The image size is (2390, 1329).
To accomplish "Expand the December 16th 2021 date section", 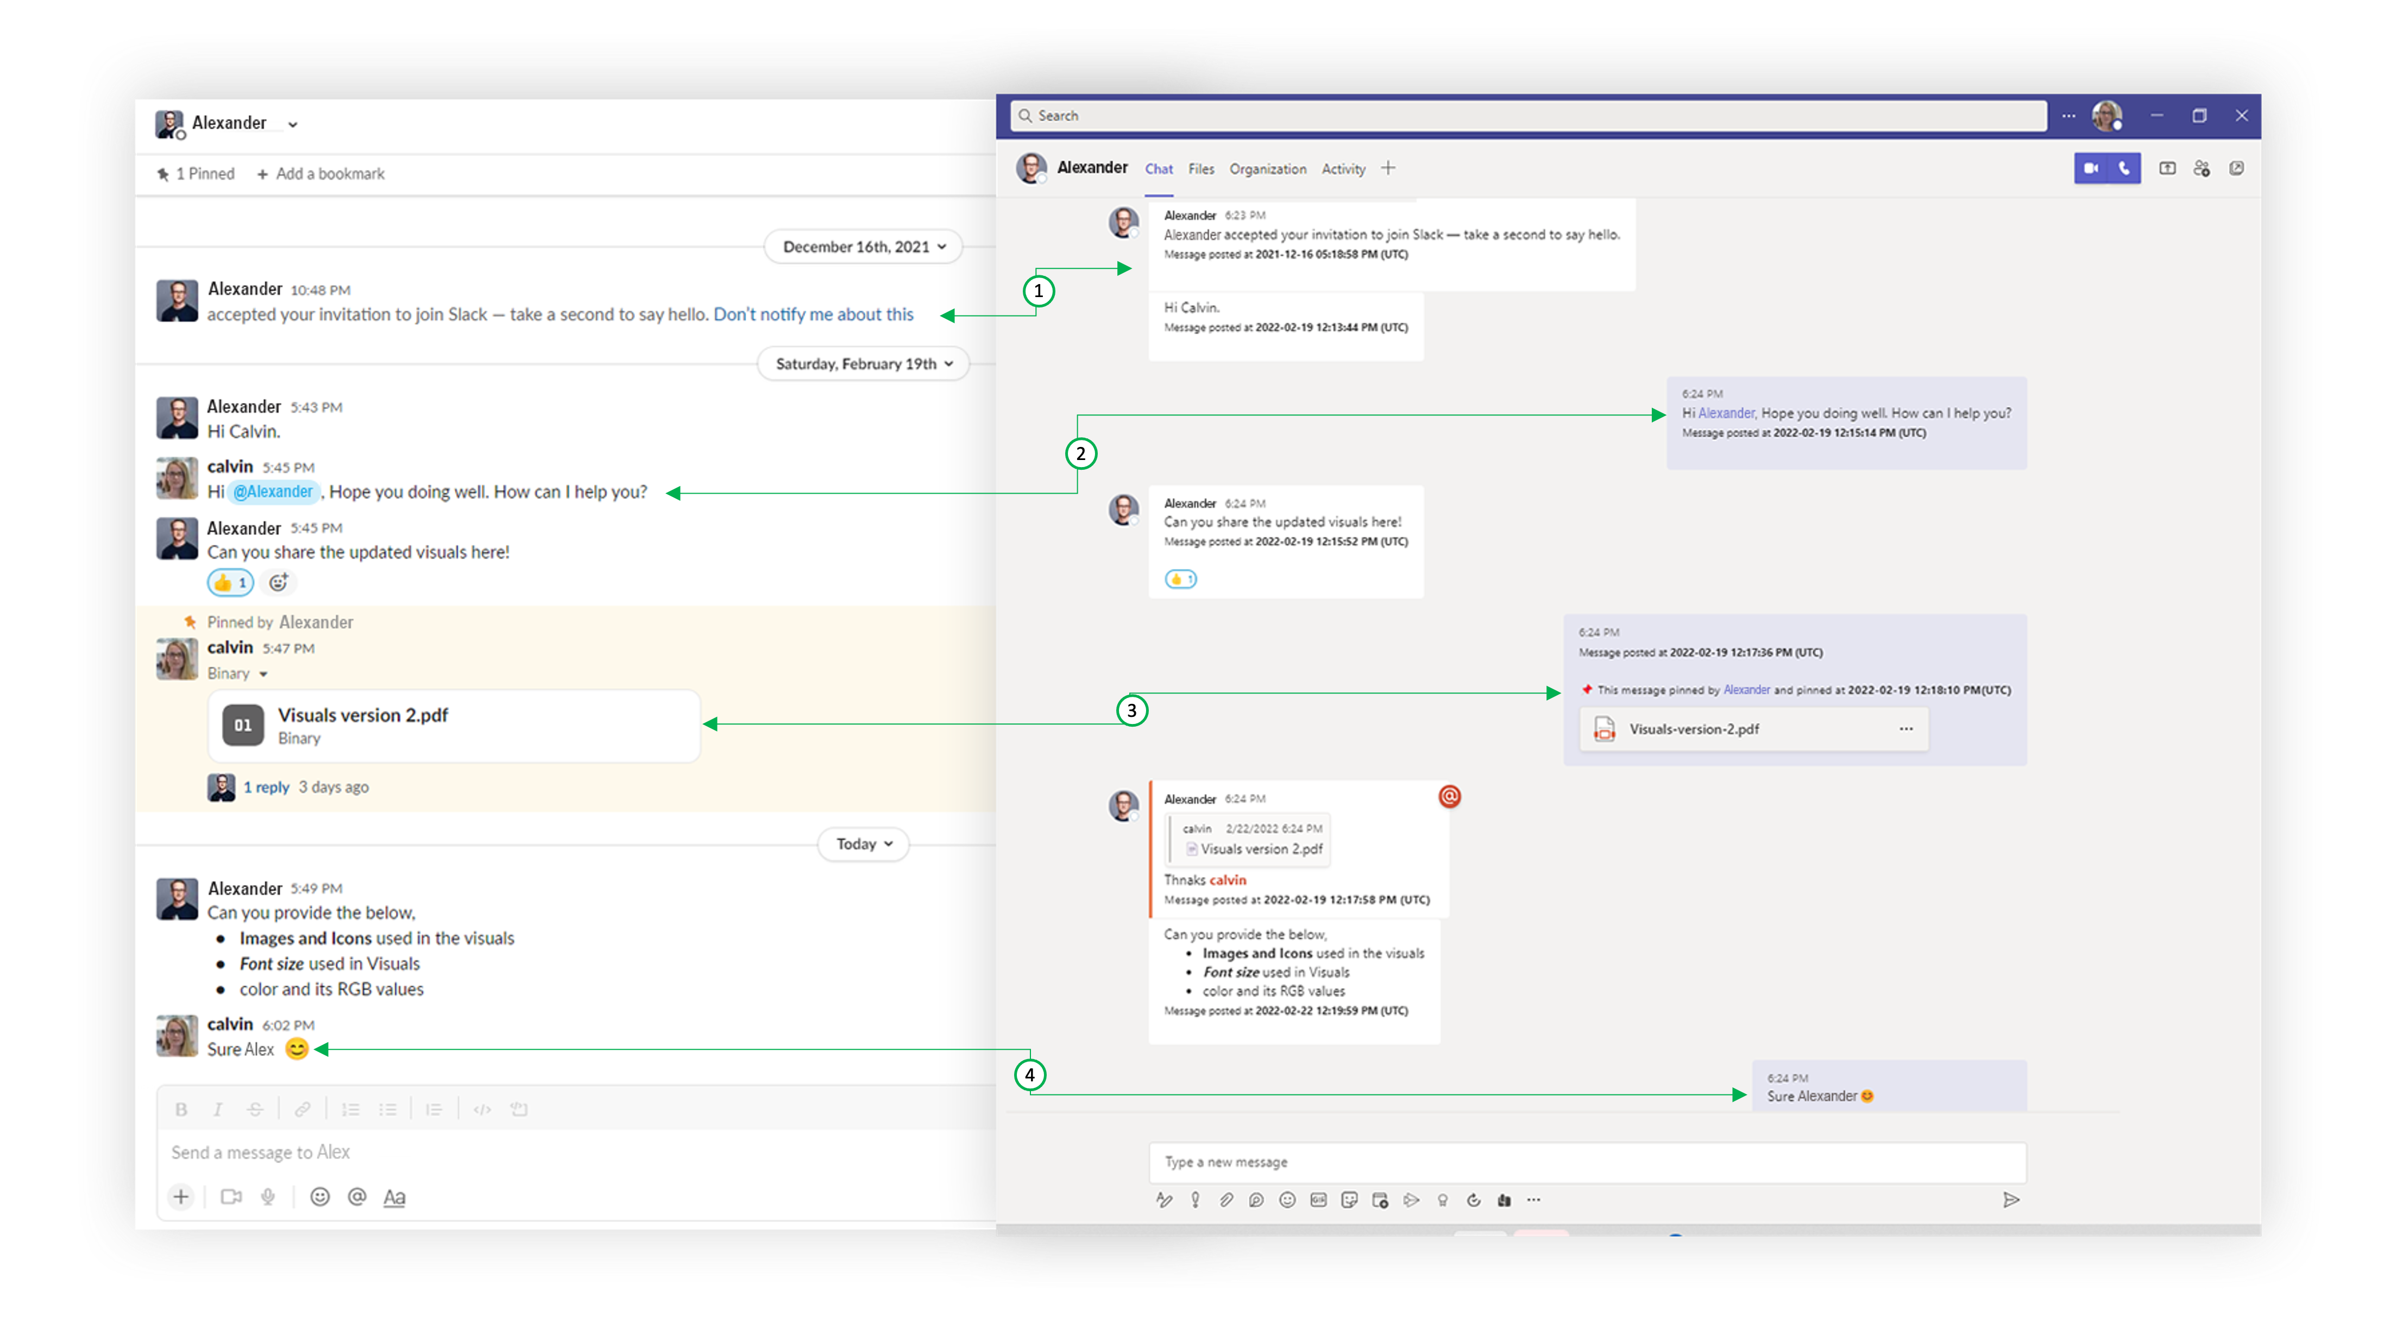I will 863,245.
